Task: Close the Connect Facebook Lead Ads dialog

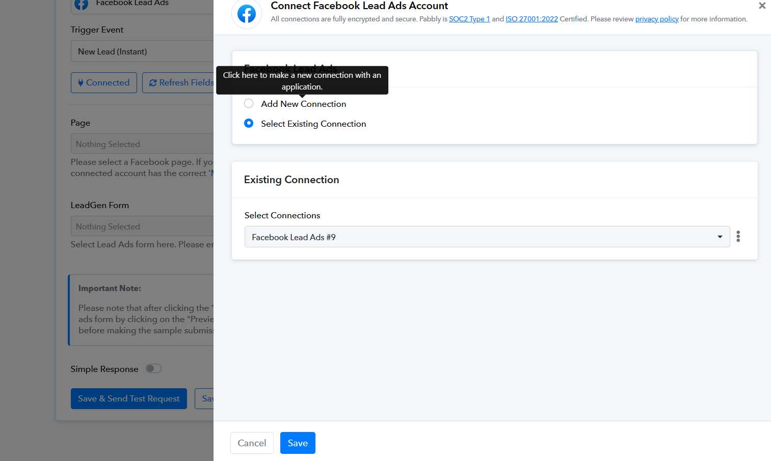Action: (762, 6)
